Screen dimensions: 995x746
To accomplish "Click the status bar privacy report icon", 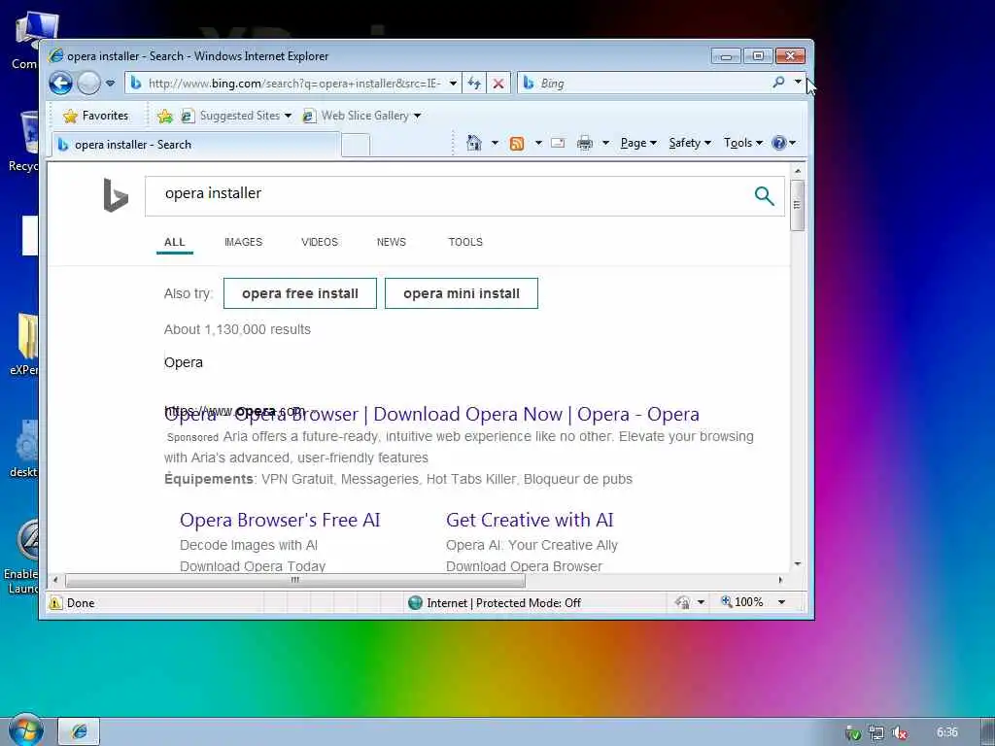I will tap(683, 602).
